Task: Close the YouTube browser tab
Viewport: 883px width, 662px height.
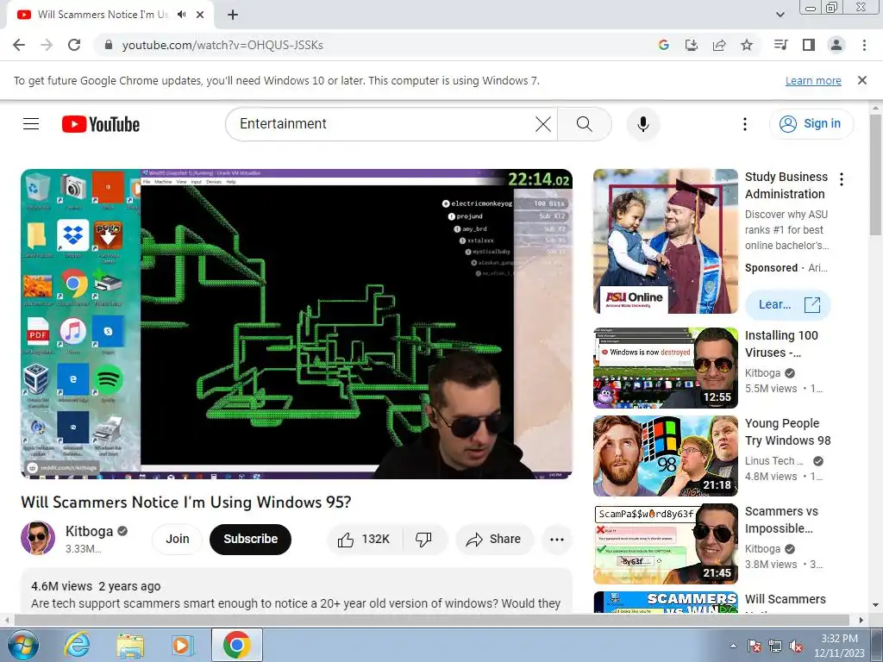Action: pyautogui.click(x=200, y=15)
